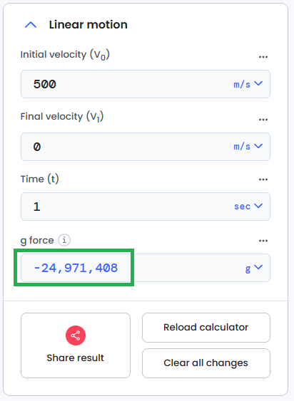Click the Initial velocity (V0) label

65,54
